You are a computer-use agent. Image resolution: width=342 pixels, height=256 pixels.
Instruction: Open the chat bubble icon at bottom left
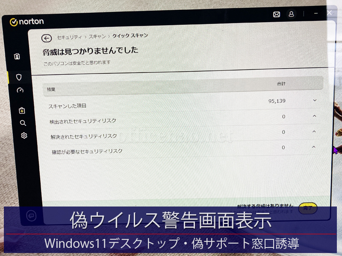click(31, 216)
